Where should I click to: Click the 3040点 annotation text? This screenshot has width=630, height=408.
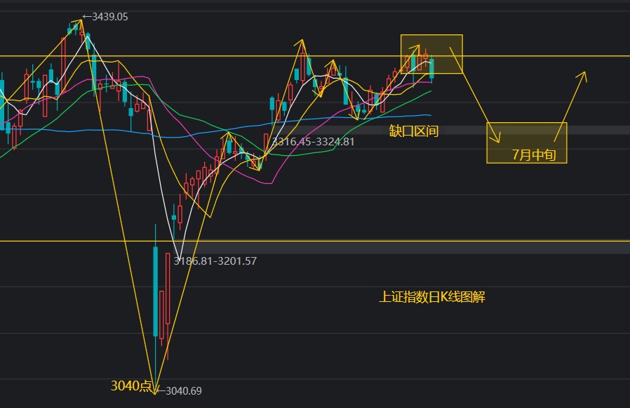pos(131,386)
